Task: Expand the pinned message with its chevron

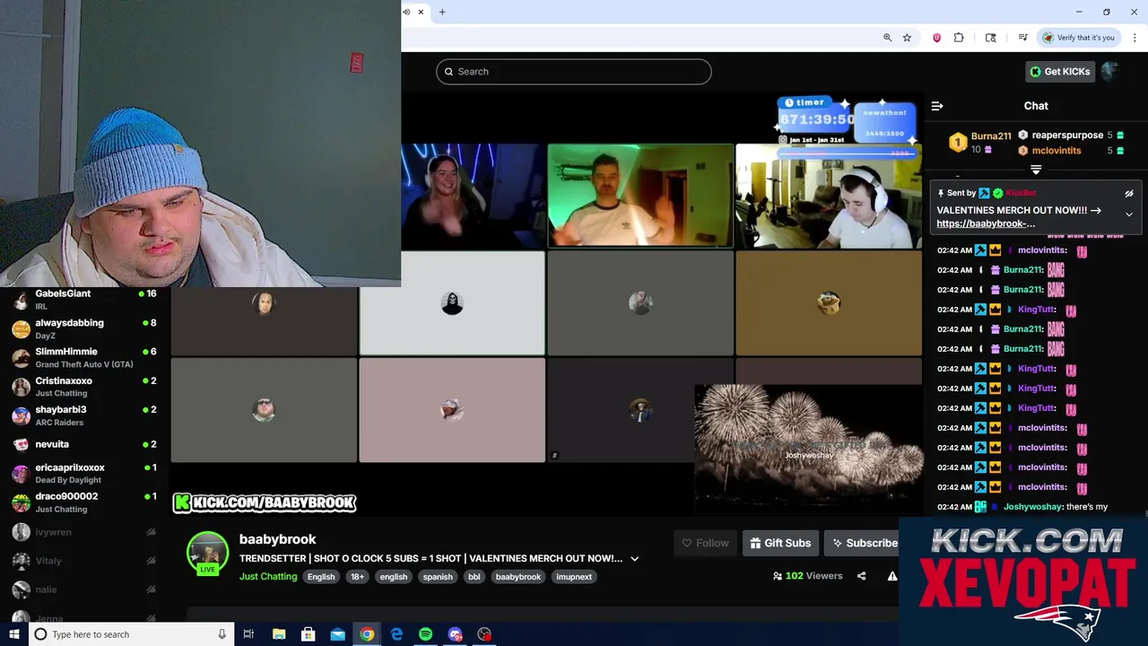Action: [x=1129, y=214]
